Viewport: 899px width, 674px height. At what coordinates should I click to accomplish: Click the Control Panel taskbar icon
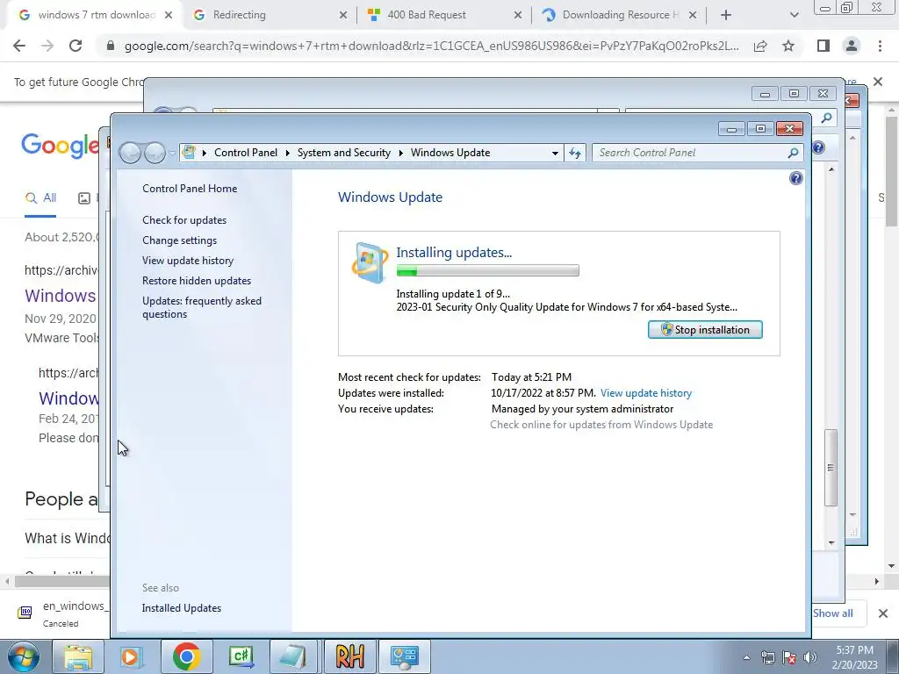(404, 656)
